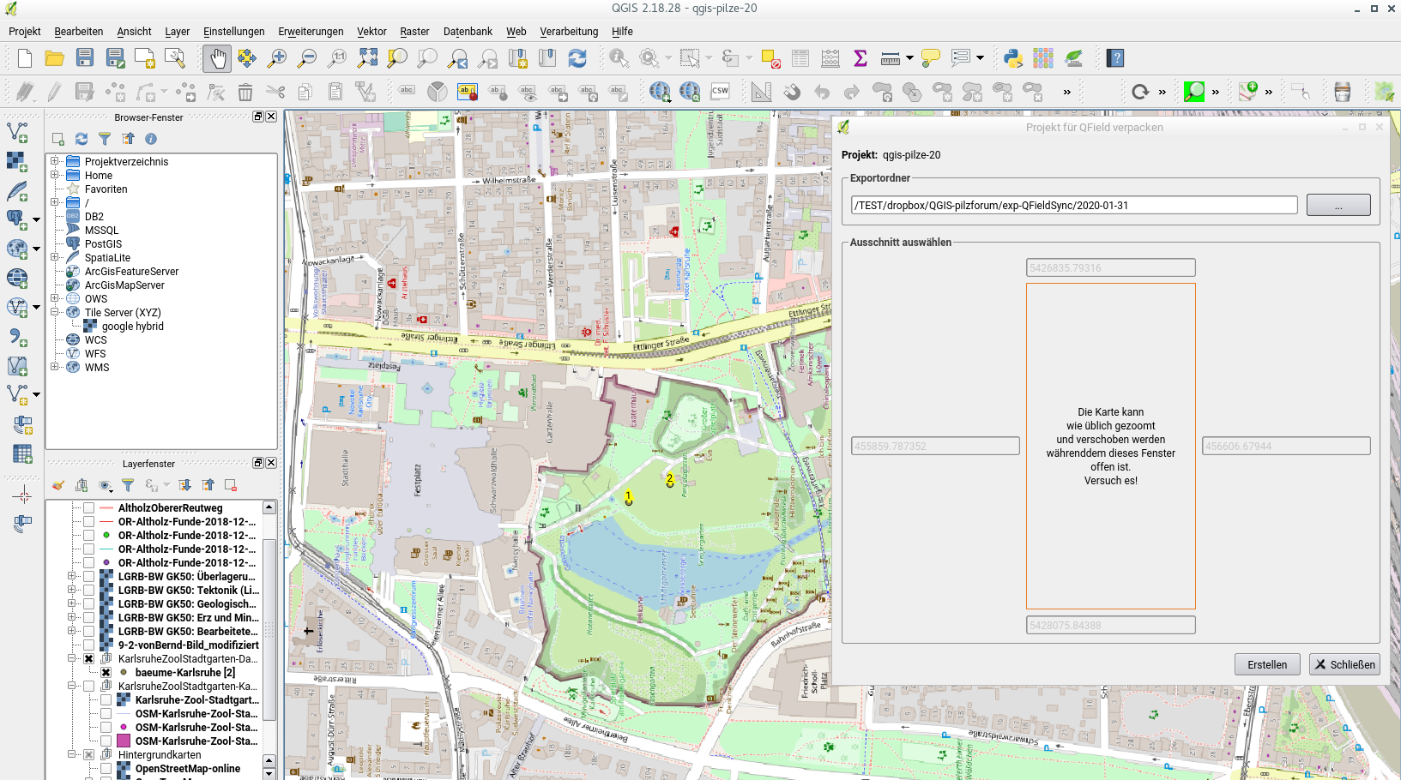Viewport: 1401px width, 780px height.
Task: Enable the AltholzObererReutweg layer checkbox
Action: (88, 508)
